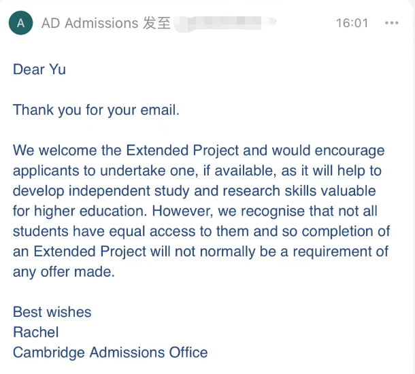Click the word valuable in the message

(x=348, y=191)
